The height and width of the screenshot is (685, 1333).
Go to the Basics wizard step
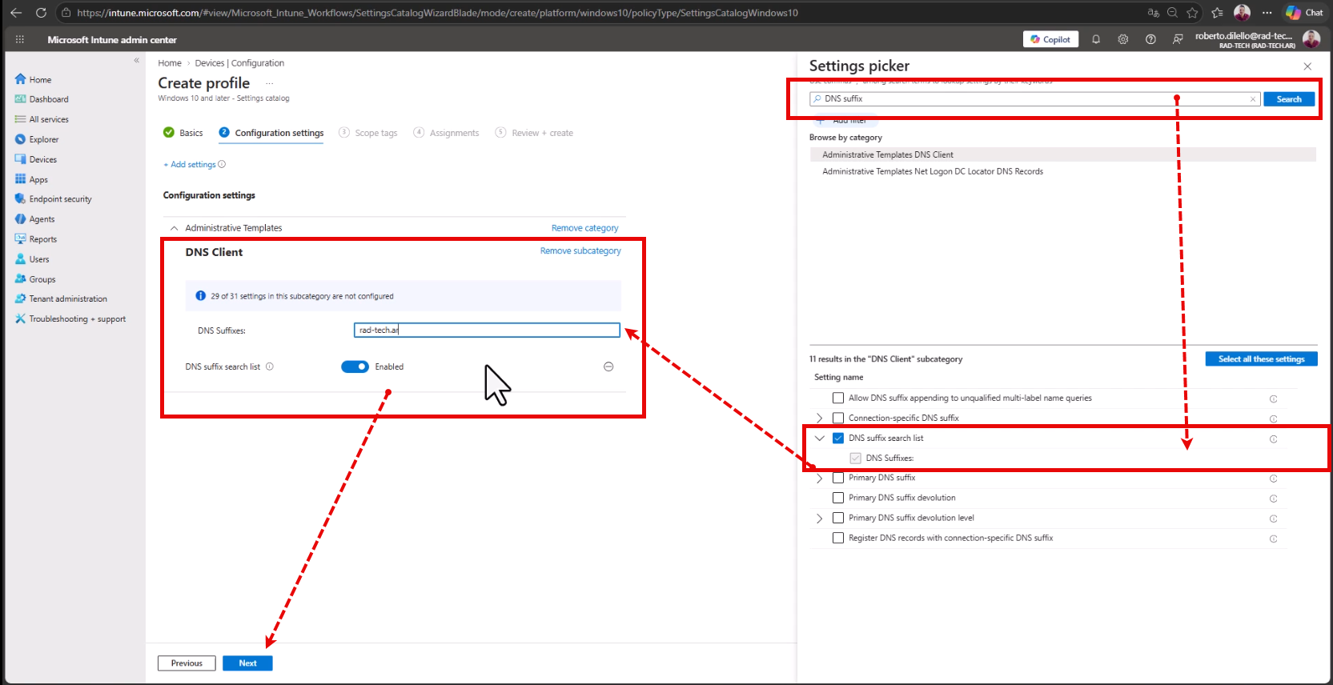click(x=183, y=133)
